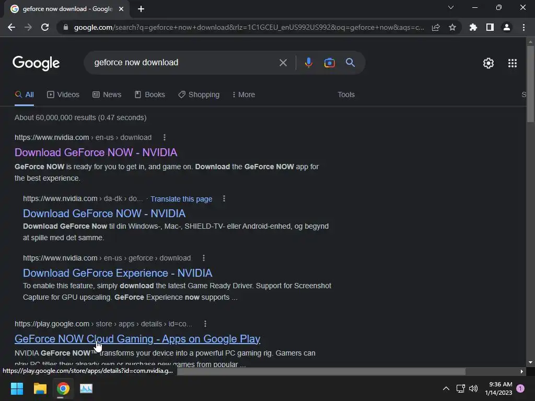Screen dimensions: 535x401
Task: Close the geforce now download tab
Action: [121, 9]
